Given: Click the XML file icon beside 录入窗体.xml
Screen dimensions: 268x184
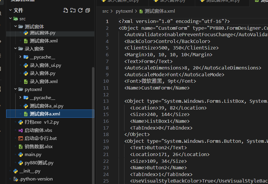Looking at the screenshot, I should point(26,82).
